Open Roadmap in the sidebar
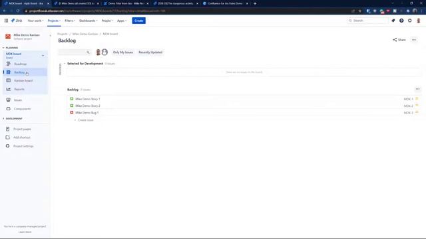Viewport: 426px width, 239px height. pyautogui.click(x=25, y=64)
